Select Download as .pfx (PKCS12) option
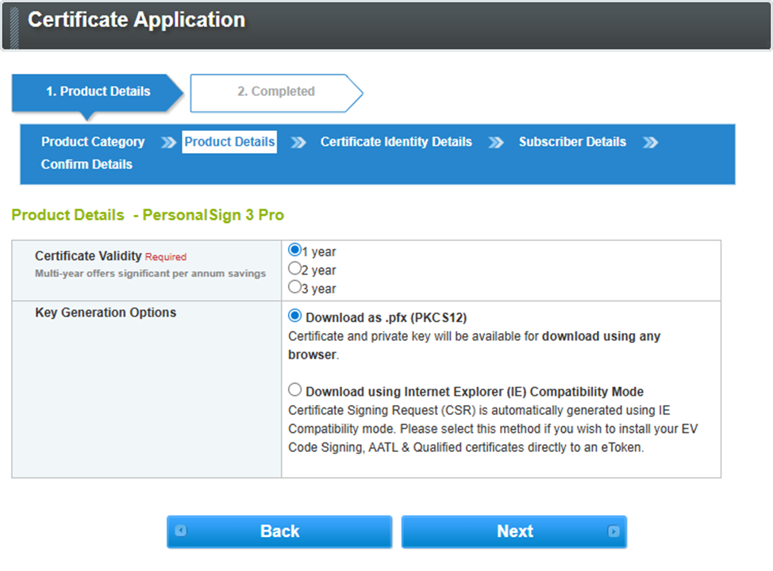The width and height of the screenshot is (773, 571). pos(295,316)
